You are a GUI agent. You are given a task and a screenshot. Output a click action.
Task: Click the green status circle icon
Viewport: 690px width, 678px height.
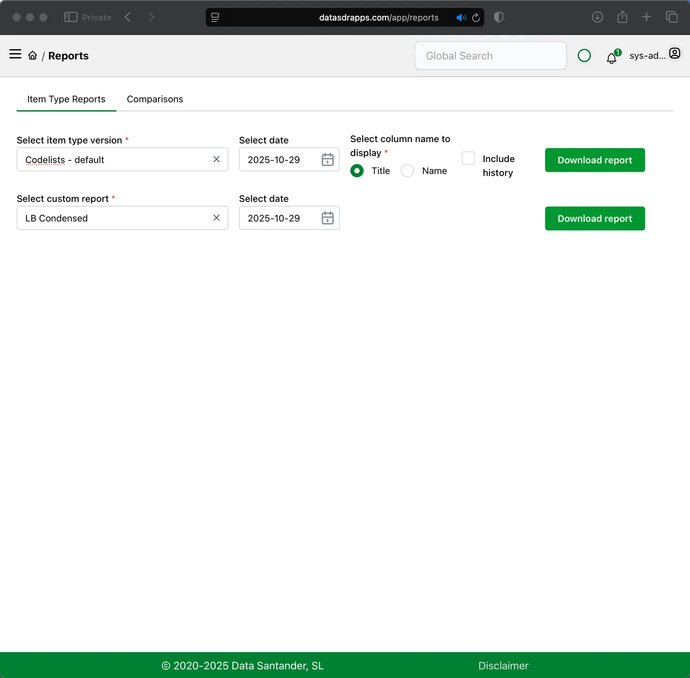(x=584, y=55)
